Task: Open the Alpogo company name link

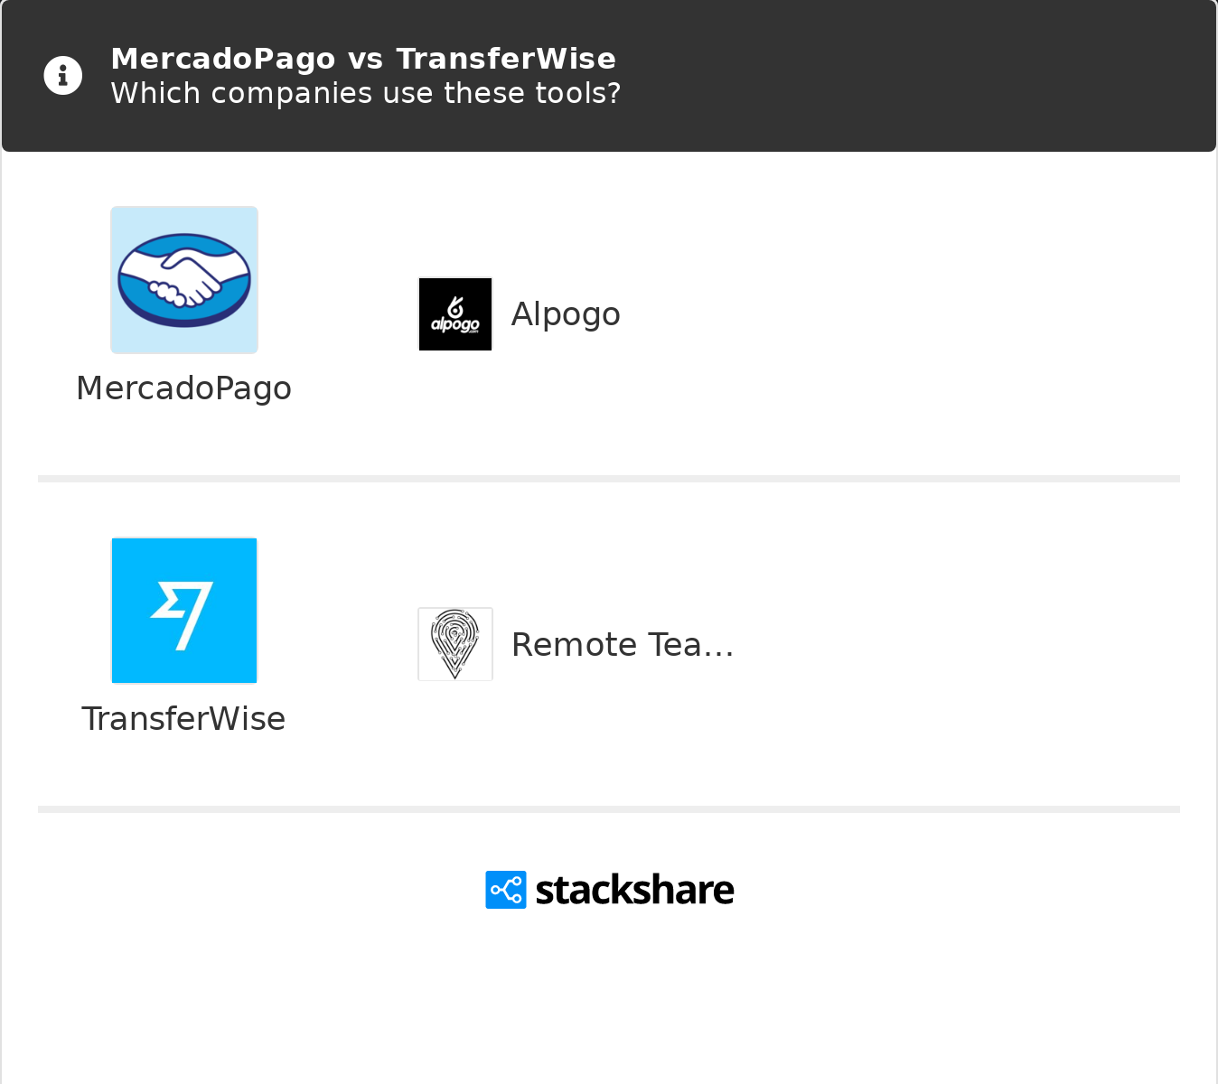Action: (566, 314)
